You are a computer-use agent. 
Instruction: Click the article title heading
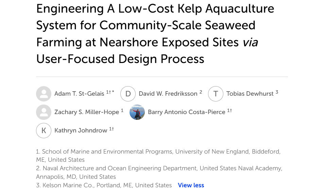(x=155, y=34)
